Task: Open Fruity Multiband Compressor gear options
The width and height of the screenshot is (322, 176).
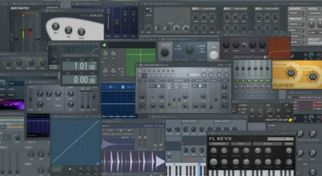Action: [x=145, y=4]
